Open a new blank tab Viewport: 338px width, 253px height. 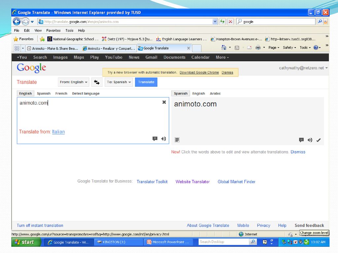[197, 48]
